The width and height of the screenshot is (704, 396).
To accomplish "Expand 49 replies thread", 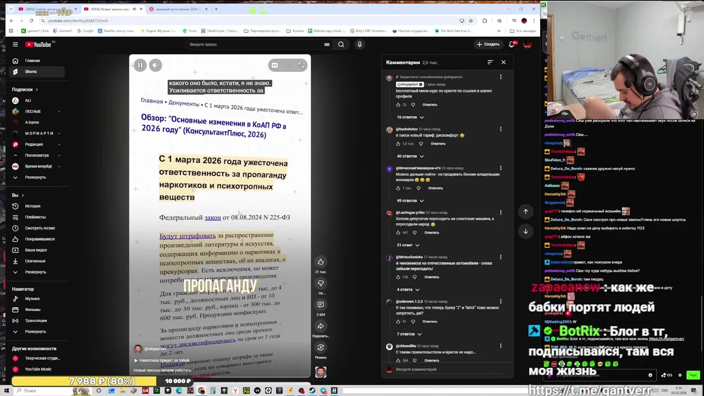I will [x=410, y=201].
